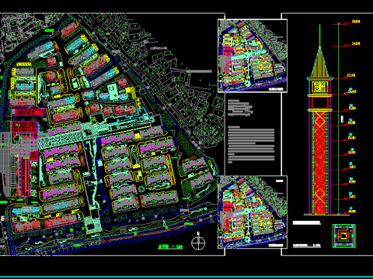Click white tag in lower inset's top-right corner
Viewport: 373px width, 279px height.
[280, 181]
